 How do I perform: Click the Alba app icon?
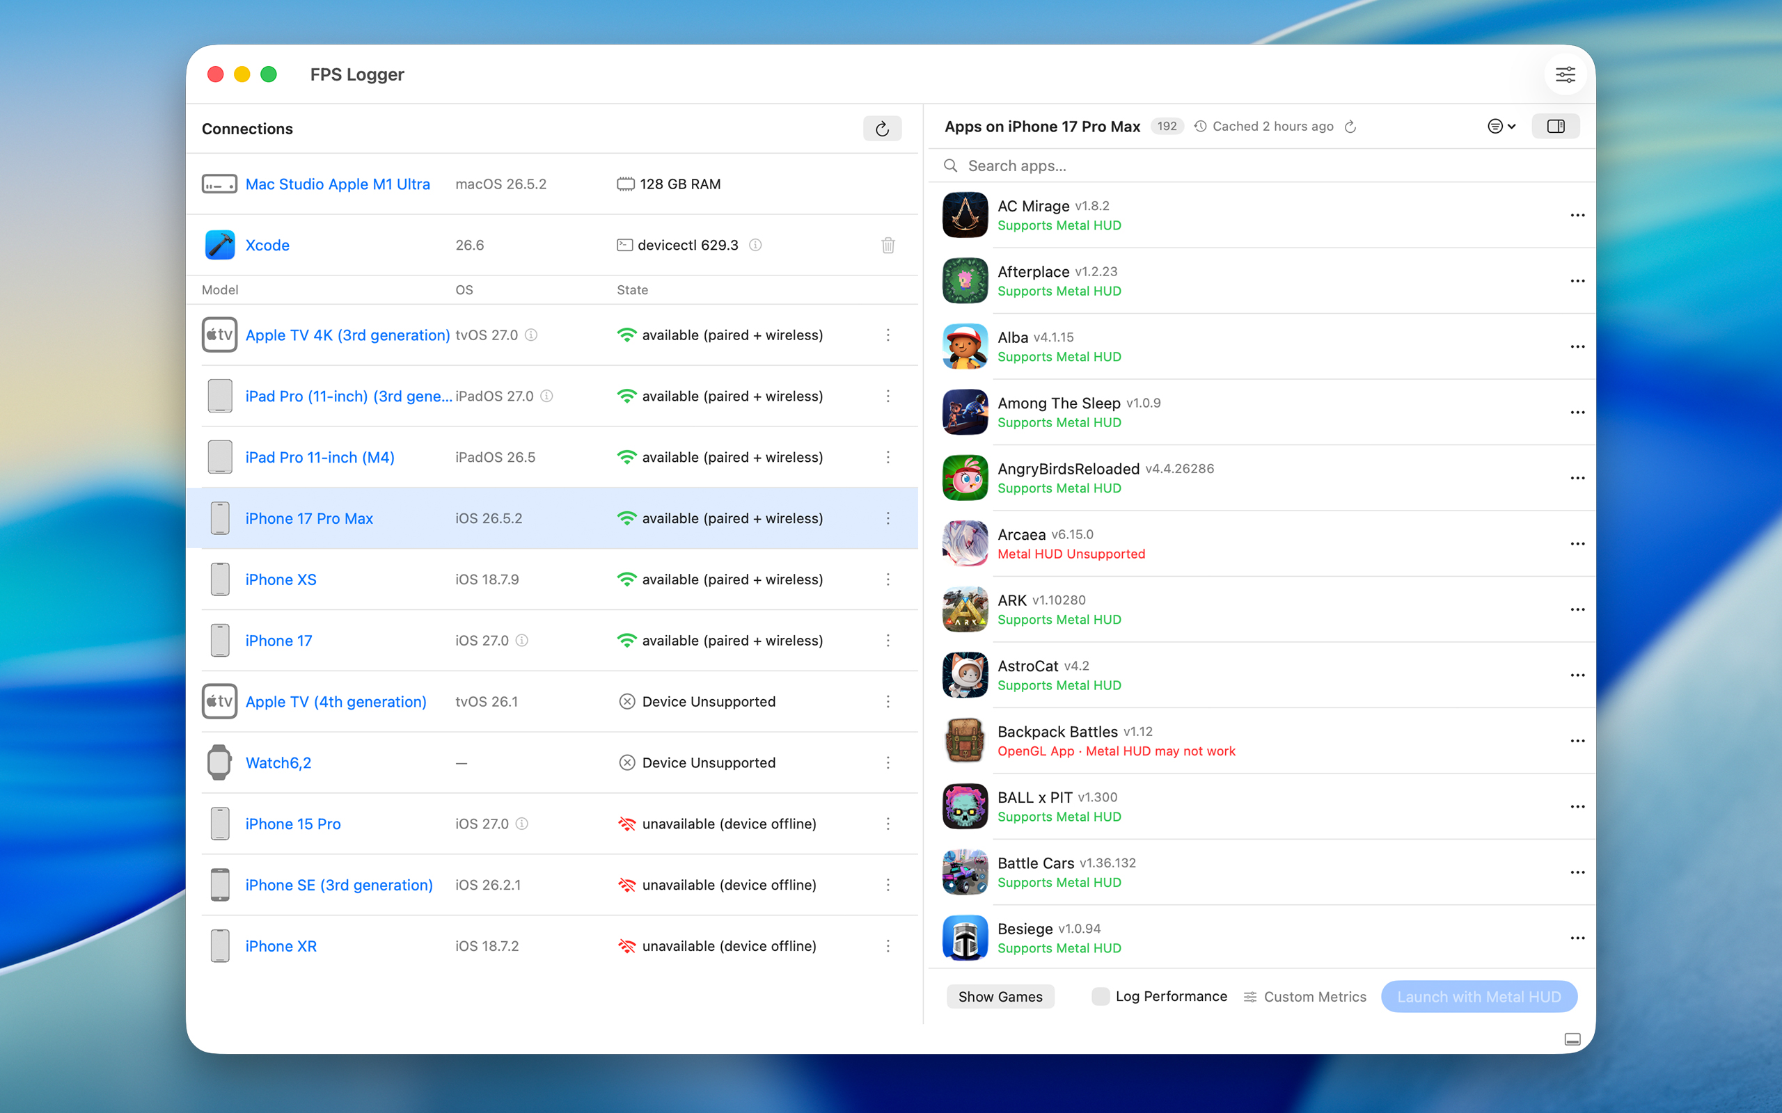965,346
